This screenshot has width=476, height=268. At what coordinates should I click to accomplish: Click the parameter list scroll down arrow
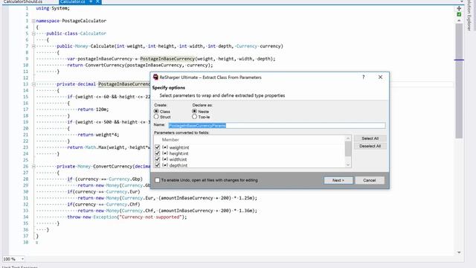[x=348, y=165]
